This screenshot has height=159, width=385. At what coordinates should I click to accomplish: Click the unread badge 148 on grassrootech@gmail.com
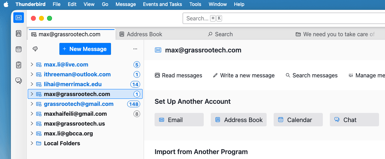click(133, 104)
